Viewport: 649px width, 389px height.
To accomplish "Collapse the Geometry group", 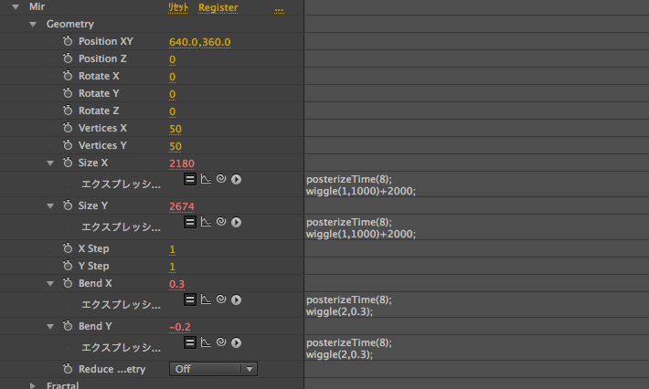I will pos(33,25).
